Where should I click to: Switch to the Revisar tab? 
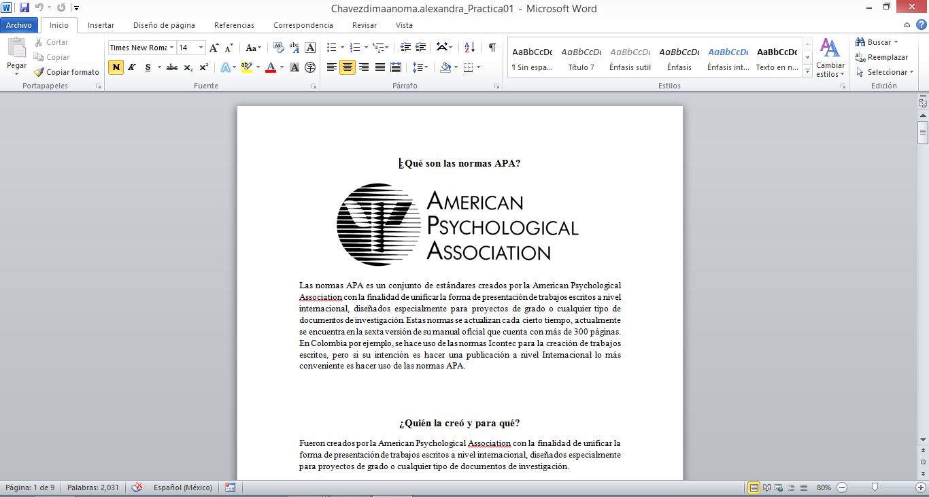coord(365,25)
